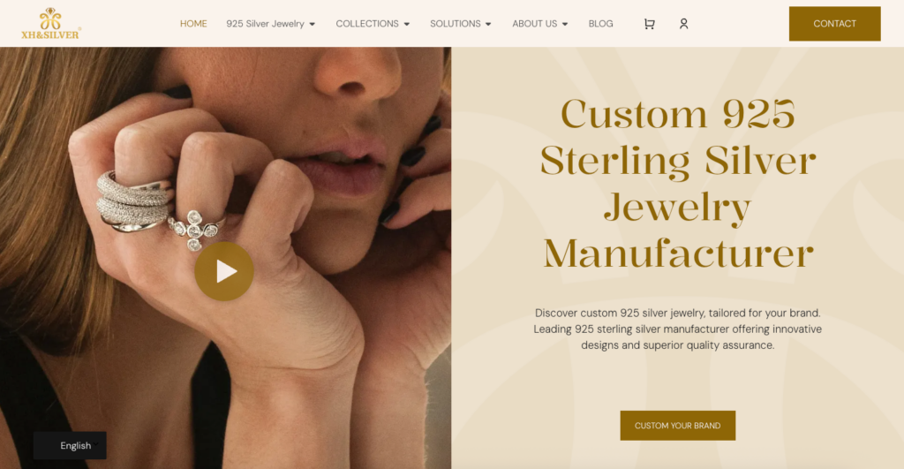
Task: Expand the 925 Silver Jewelry dropdown arrow
Action: click(x=313, y=24)
